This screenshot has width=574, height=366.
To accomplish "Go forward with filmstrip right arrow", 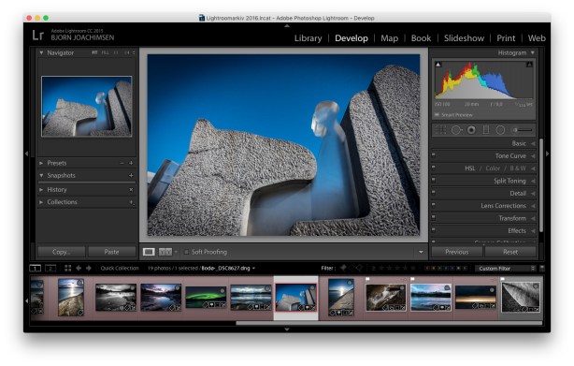I will tap(89, 268).
